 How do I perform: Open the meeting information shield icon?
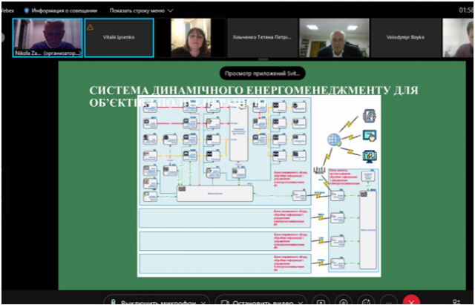[x=27, y=10]
